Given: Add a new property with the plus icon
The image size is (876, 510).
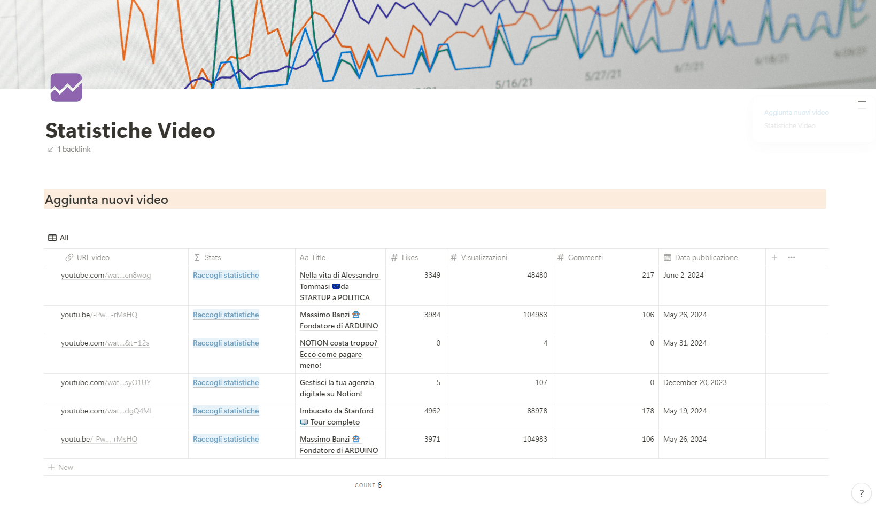Looking at the screenshot, I should point(774,257).
